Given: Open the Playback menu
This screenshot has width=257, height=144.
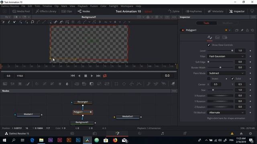Looking at the screenshot, I should tap(83, 6).
